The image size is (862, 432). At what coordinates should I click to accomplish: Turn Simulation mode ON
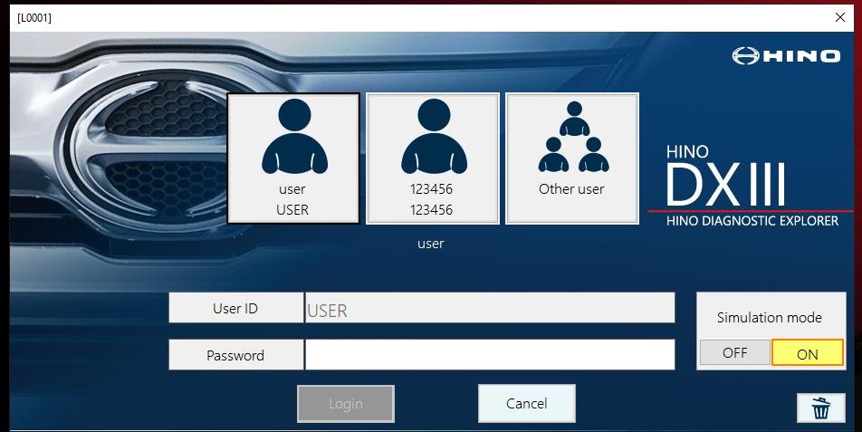pyautogui.click(x=807, y=353)
